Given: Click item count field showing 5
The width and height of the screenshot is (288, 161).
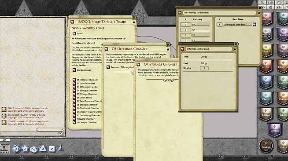Looking at the screenshot, I should coord(219,24).
